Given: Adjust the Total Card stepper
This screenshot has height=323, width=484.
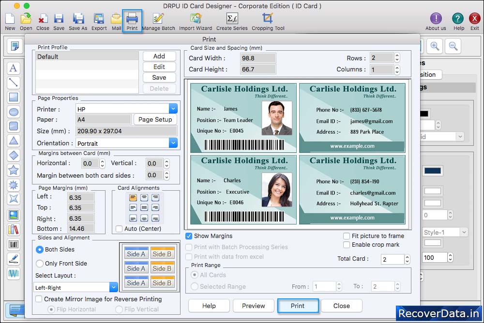Looking at the screenshot, I should click(407, 259).
